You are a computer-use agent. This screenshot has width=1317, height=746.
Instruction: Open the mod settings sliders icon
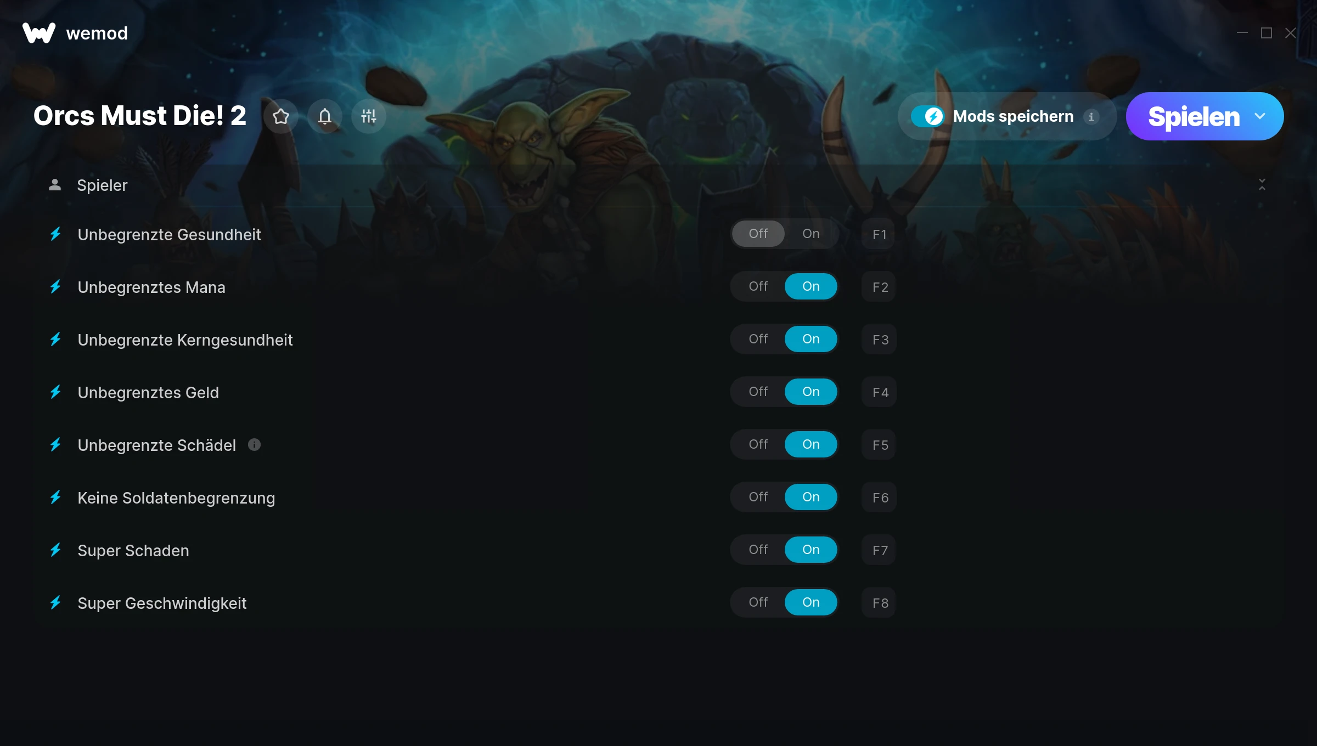369,116
